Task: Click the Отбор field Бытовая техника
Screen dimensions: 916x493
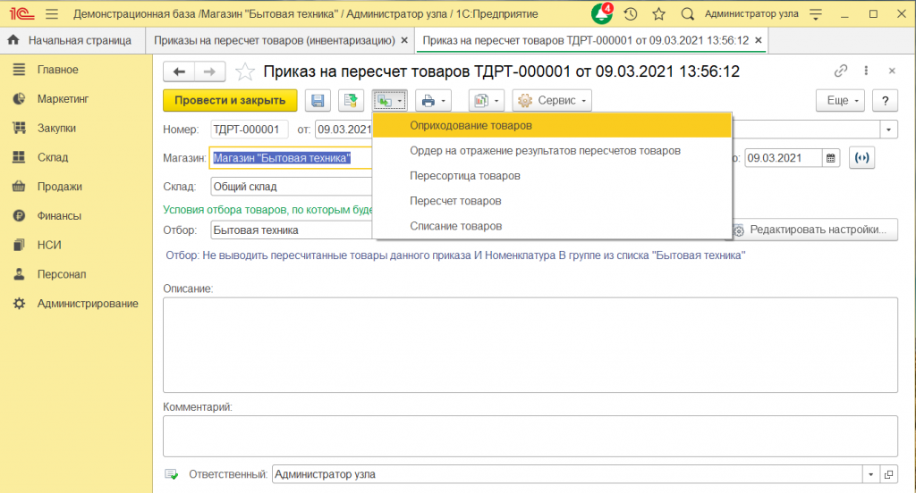Action: pos(292,230)
